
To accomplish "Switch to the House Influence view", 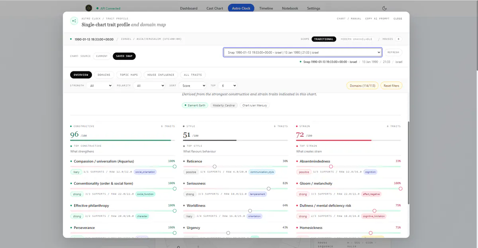I will pyautogui.click(x=161, y=75).
